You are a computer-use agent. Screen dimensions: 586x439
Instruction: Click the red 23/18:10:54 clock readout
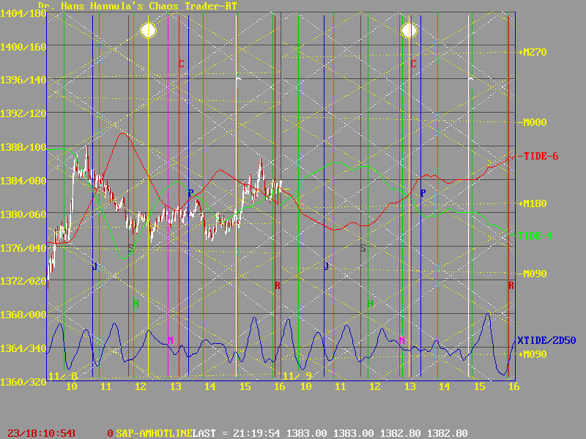click(42, 433)
